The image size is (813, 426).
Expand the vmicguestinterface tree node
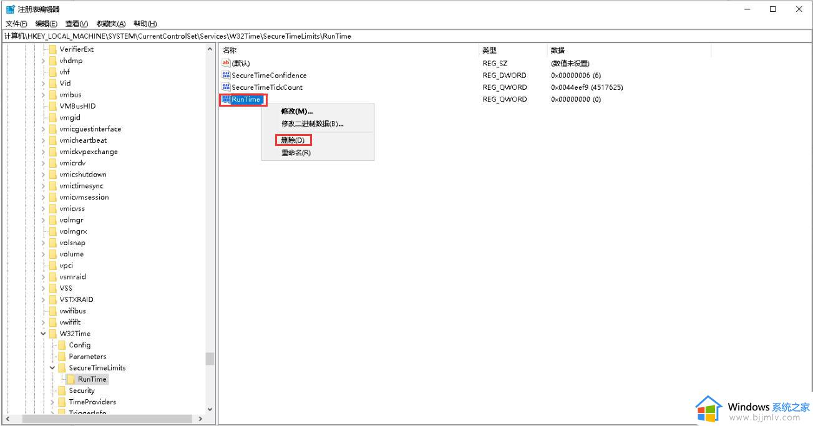click(44, 129)
